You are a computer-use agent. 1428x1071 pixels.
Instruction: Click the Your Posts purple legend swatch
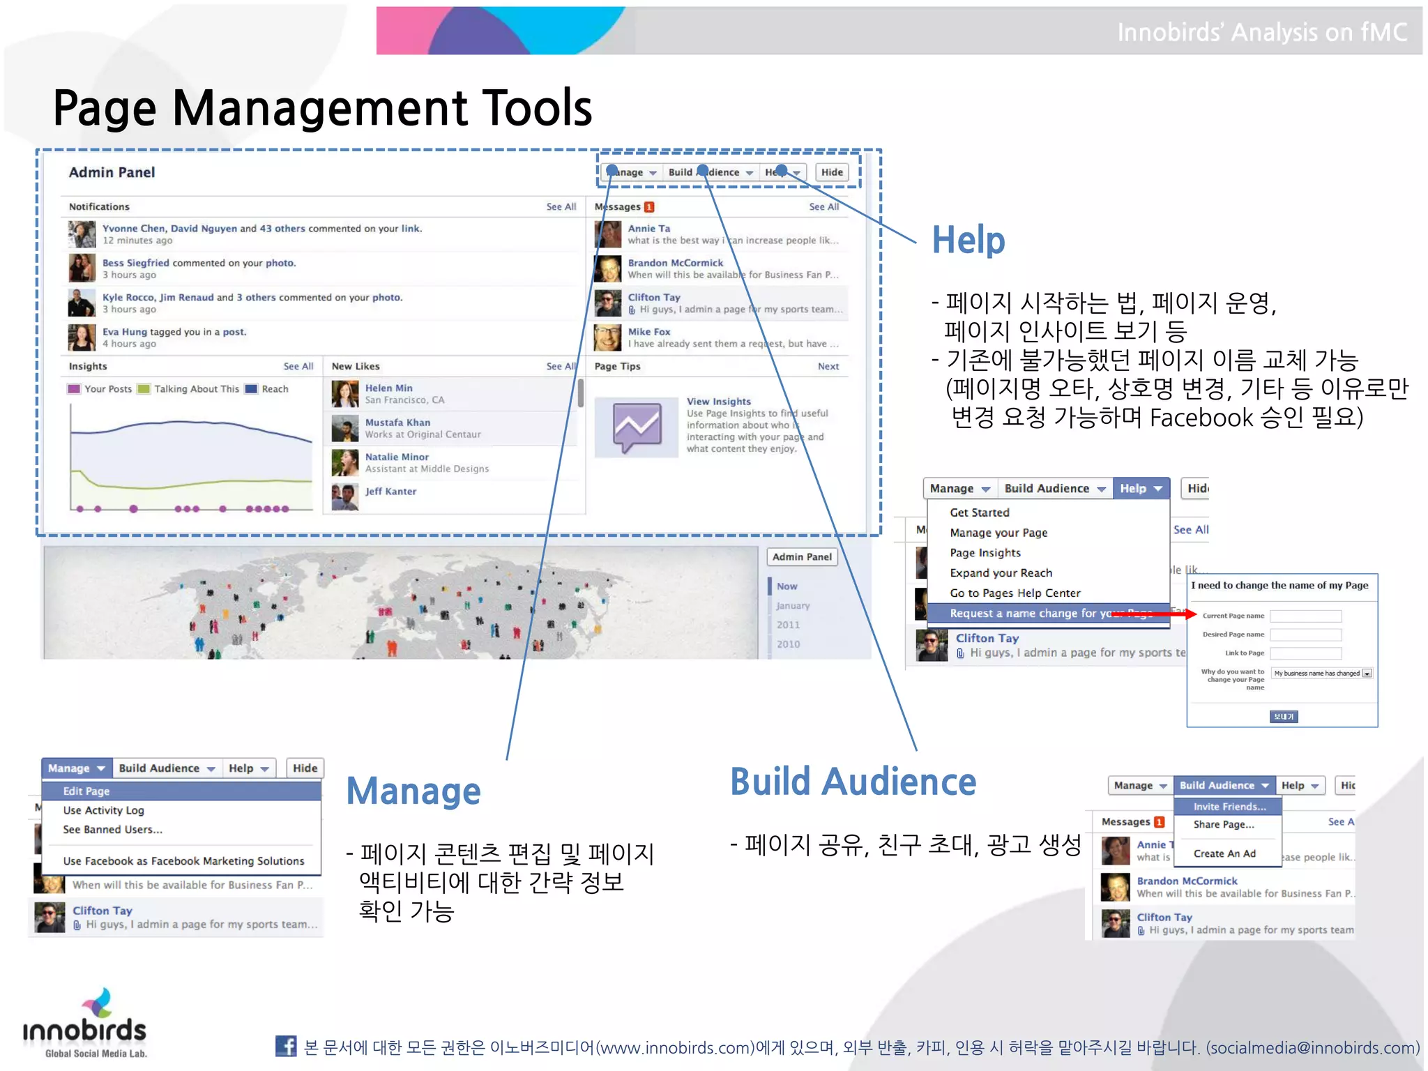tap(74, 388)
